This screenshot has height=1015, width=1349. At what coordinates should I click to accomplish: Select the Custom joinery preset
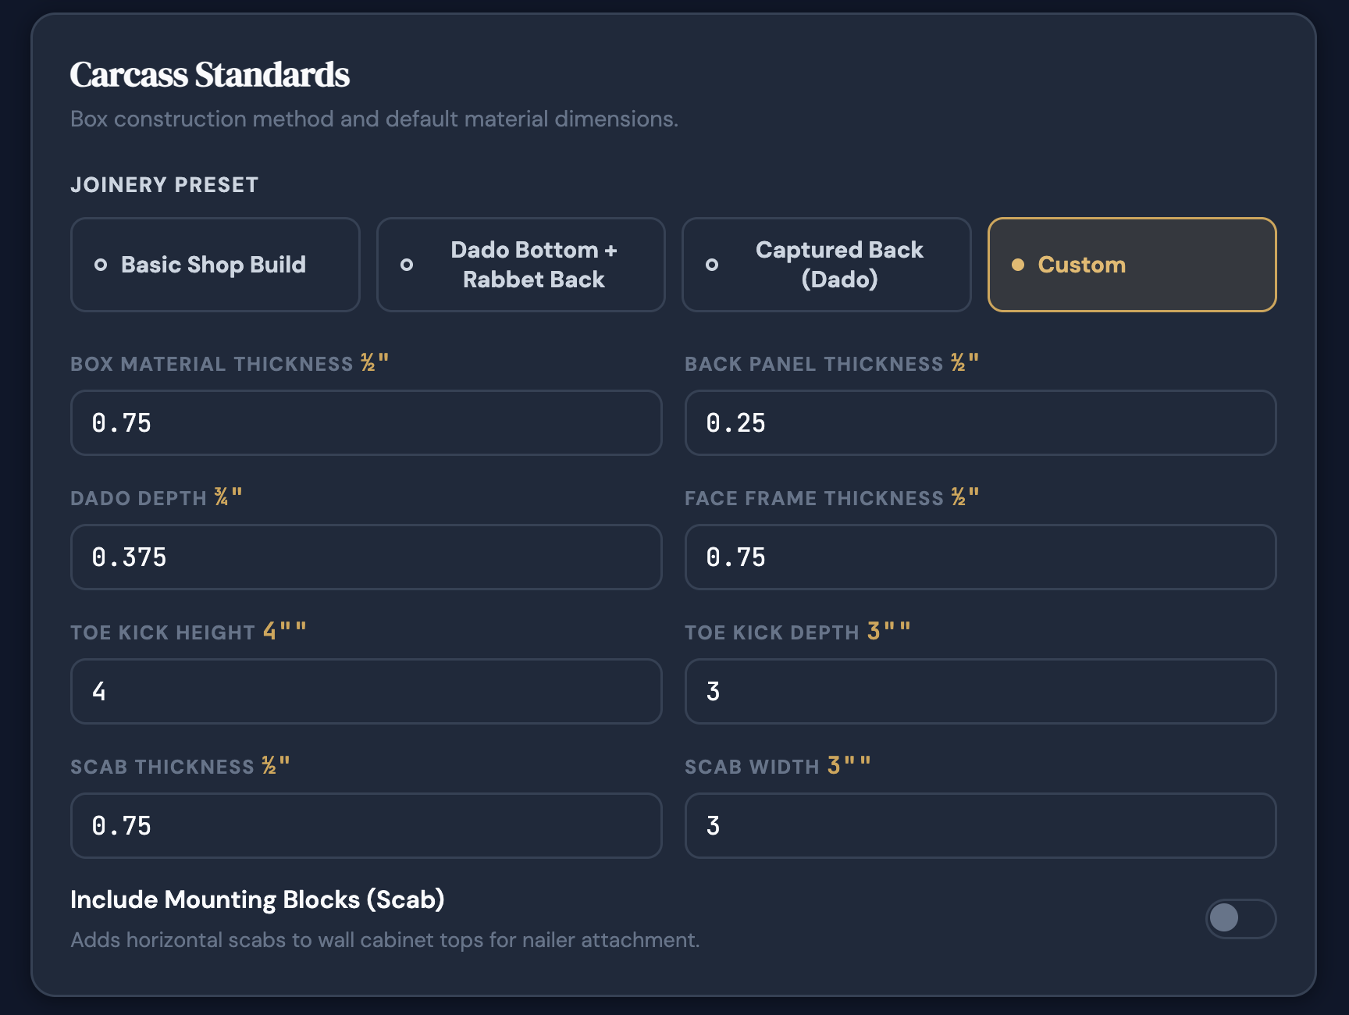tap(1131, 265)
